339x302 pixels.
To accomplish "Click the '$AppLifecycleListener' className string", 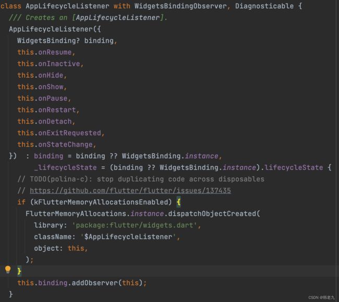I will click(128, 237).
